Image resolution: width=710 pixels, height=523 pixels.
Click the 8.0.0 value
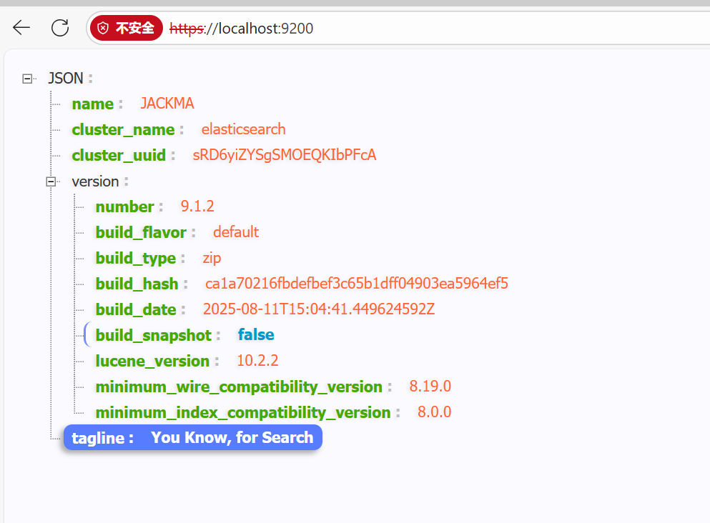434,412
